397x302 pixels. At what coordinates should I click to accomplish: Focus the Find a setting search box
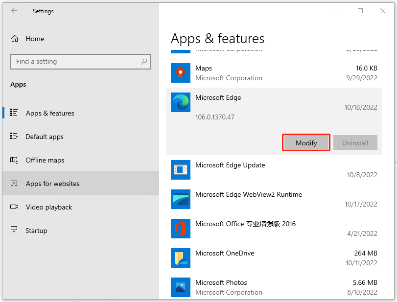point(76,62)
